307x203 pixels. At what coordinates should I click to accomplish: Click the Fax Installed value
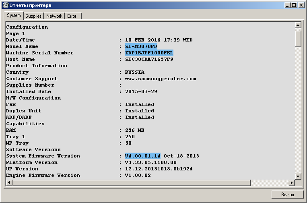click(x=140, y=104)
